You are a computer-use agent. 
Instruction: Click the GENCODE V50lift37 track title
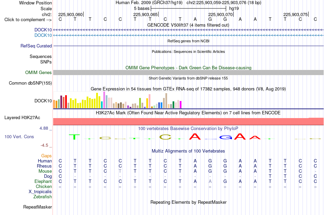point(188,25)
